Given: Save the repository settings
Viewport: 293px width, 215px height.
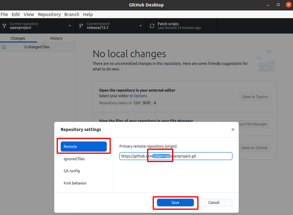Looking at the screenshot, I should 175,202.
